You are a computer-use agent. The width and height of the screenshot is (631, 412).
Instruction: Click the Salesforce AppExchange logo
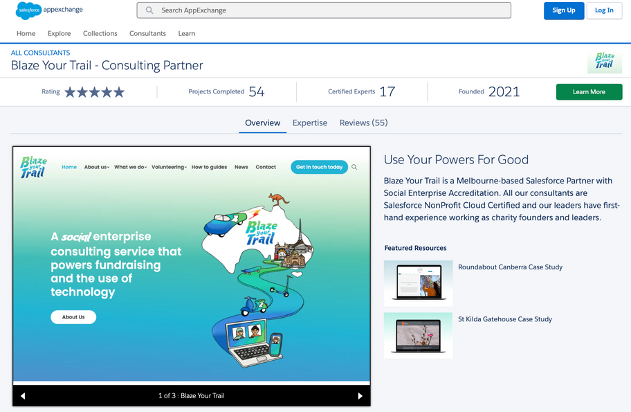click(x=48, y=10)
